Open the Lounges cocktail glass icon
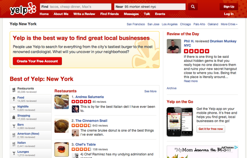The width and height of the screenshot is (247, 158). [x=14, y=153]
